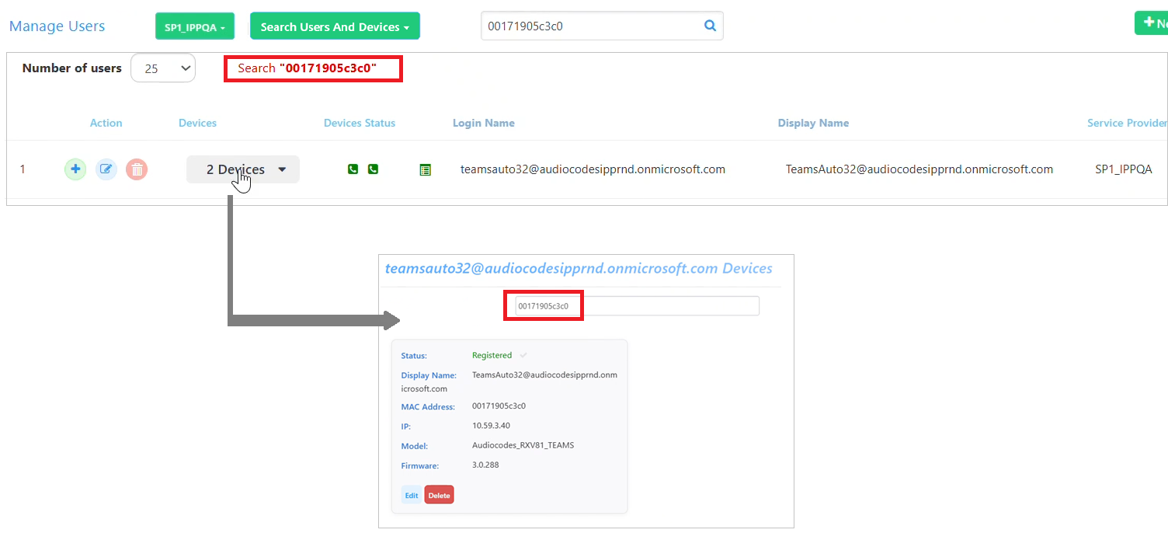
Task: Click the first green phone status icon
Action: coord(353,169)
